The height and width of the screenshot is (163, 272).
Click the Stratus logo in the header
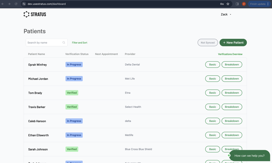35,14
